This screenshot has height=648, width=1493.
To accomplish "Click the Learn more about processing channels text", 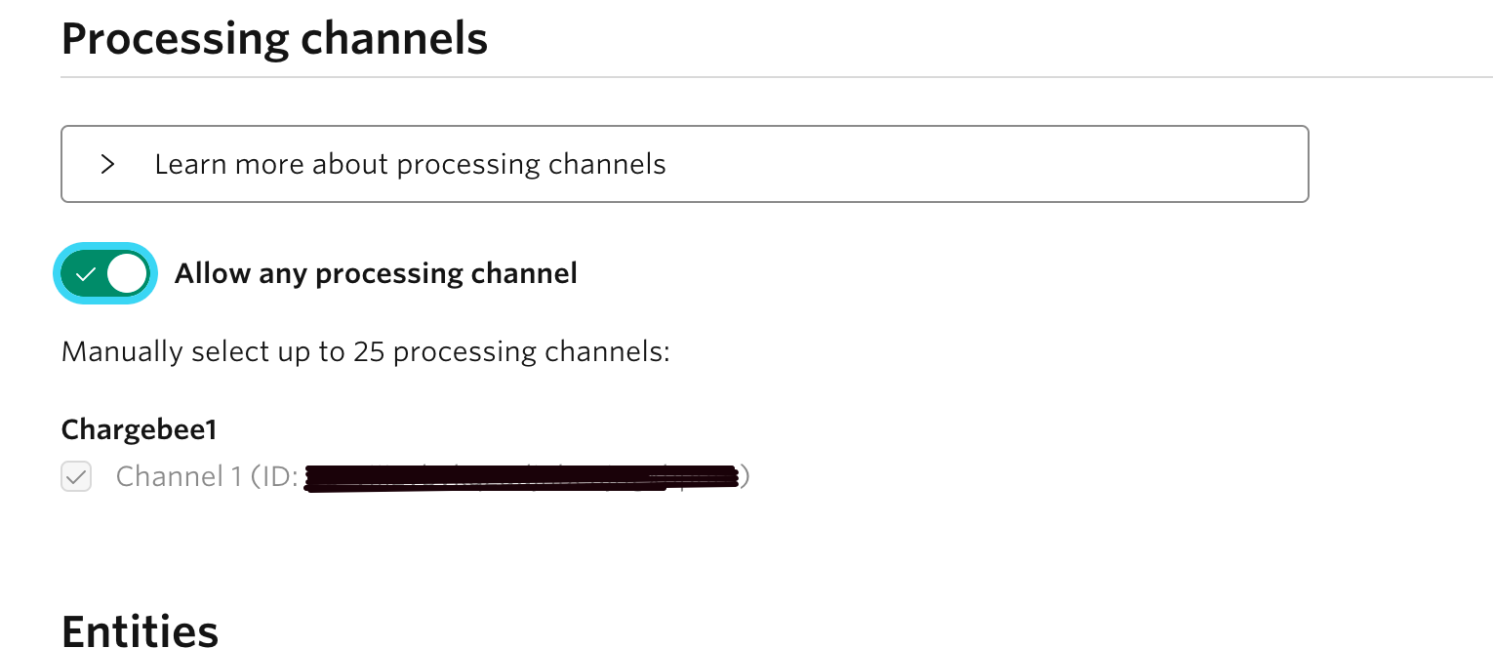I will click(410, 164).
